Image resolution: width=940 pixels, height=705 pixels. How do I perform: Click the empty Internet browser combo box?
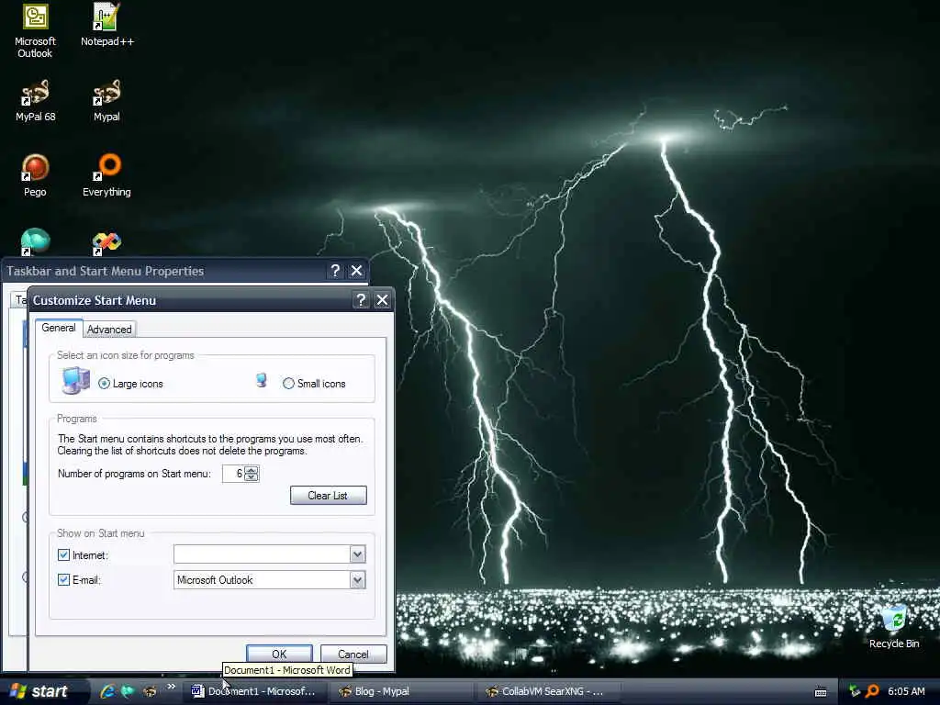click(269, 554)
